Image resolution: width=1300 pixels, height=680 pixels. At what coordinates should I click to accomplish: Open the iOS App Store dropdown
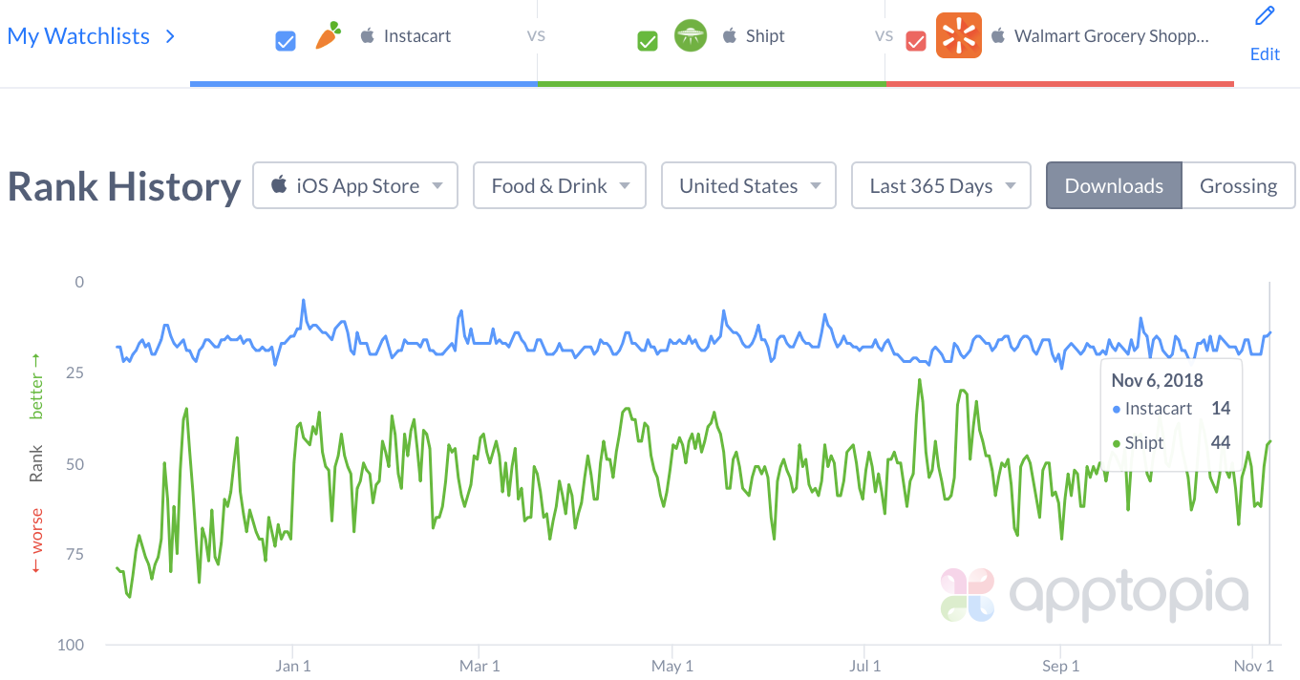(355, 185)
